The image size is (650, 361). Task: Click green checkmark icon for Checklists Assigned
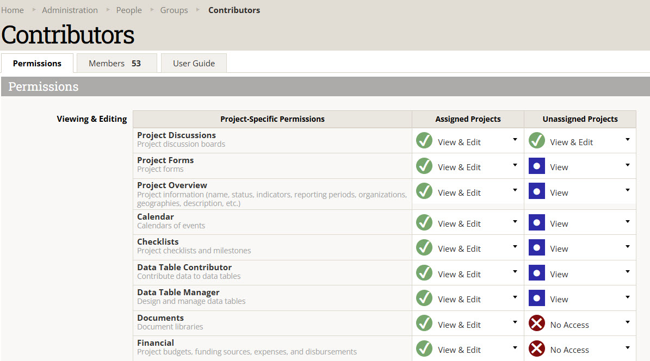click(424, 248)
